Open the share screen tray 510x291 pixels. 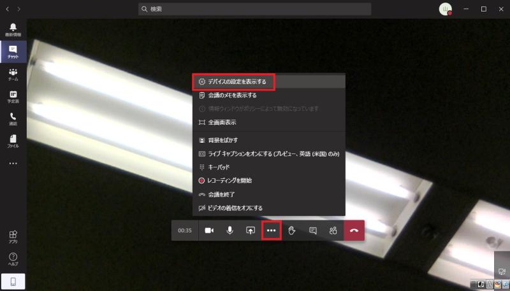pos(250,231)
